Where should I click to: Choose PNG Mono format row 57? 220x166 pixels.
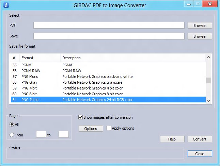point(108,77)
